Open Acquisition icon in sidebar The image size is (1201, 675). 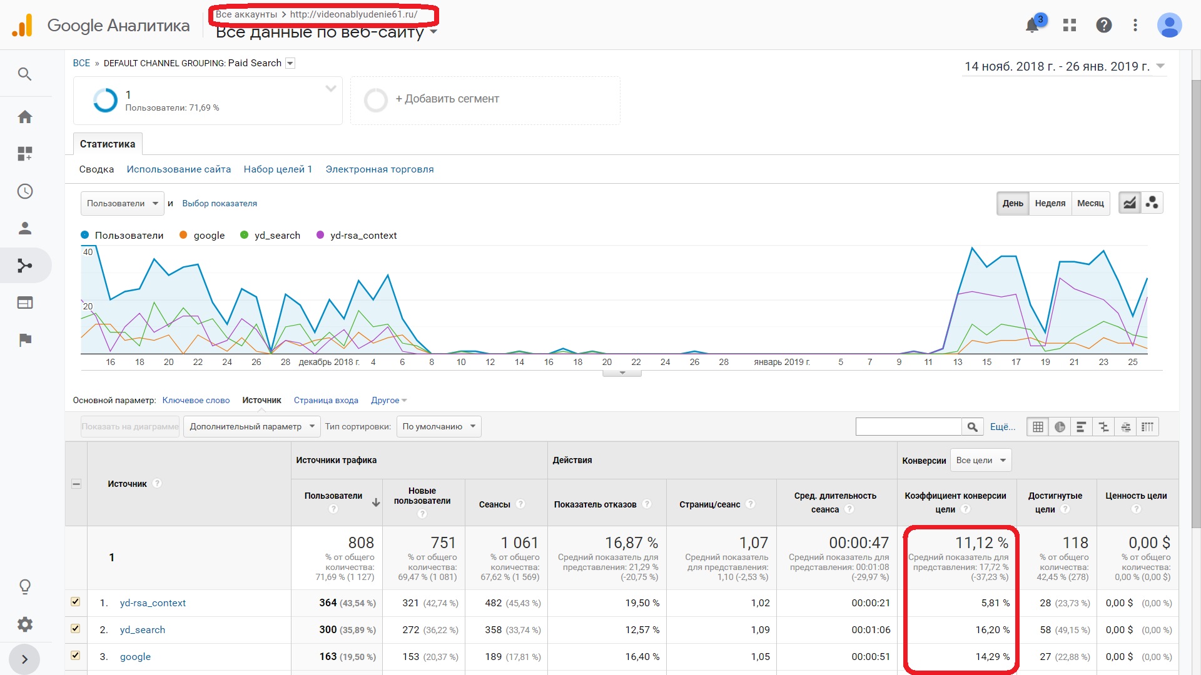pos(25,266)
